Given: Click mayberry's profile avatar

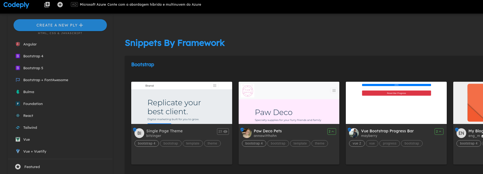Looking at the screenshot, I should pos(354,133).
